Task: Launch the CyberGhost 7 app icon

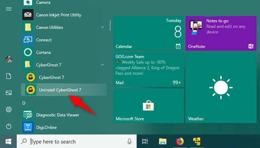Action: (30, 77)
